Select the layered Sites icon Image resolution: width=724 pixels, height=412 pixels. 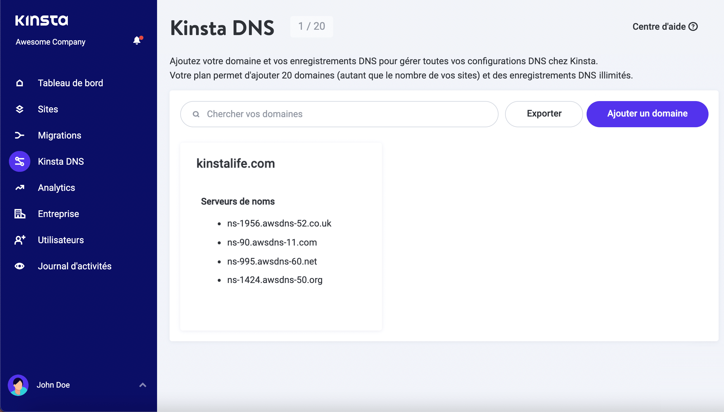[20, 109]
